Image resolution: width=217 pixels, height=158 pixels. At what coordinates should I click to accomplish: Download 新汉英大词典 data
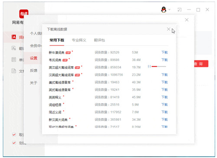pos(164,119)
